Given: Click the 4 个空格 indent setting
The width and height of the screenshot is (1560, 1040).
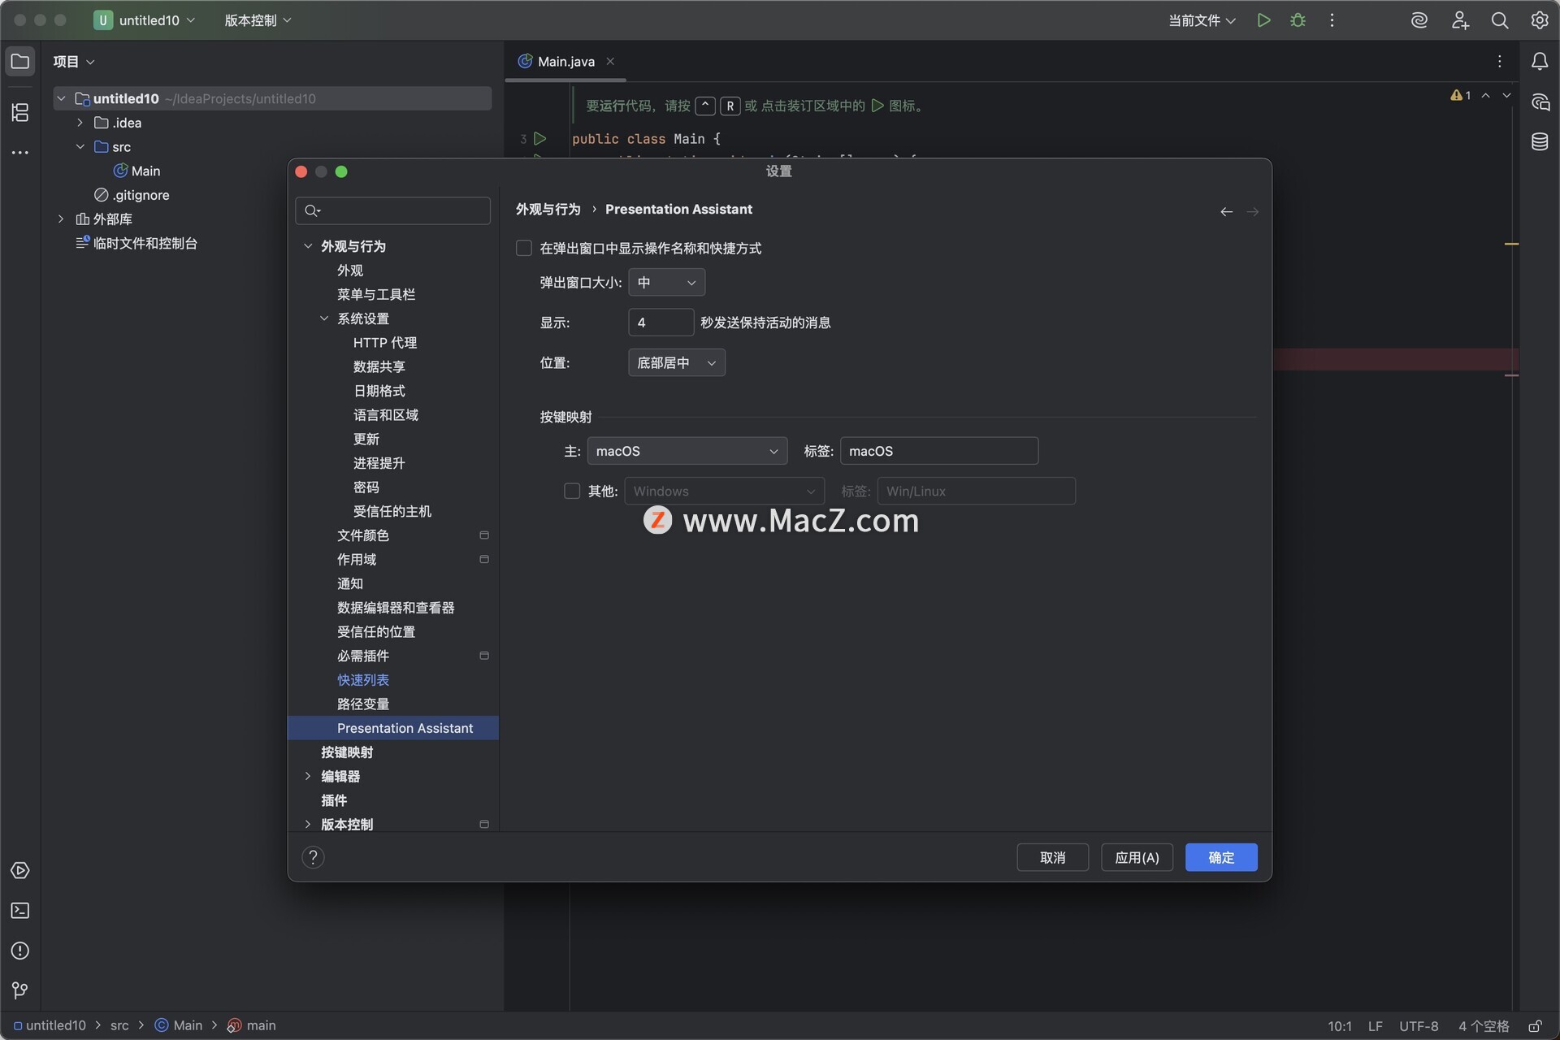Looking at the screenshot, I should (1484, 1026).
